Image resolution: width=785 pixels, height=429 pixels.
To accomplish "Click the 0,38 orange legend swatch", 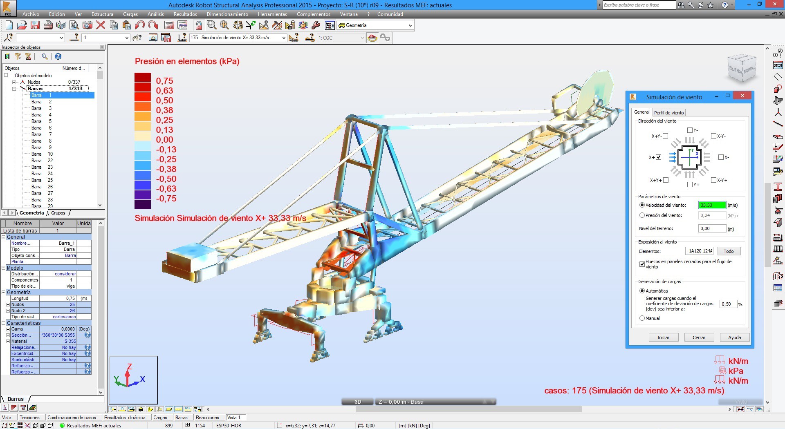I will tap(143, 107).
